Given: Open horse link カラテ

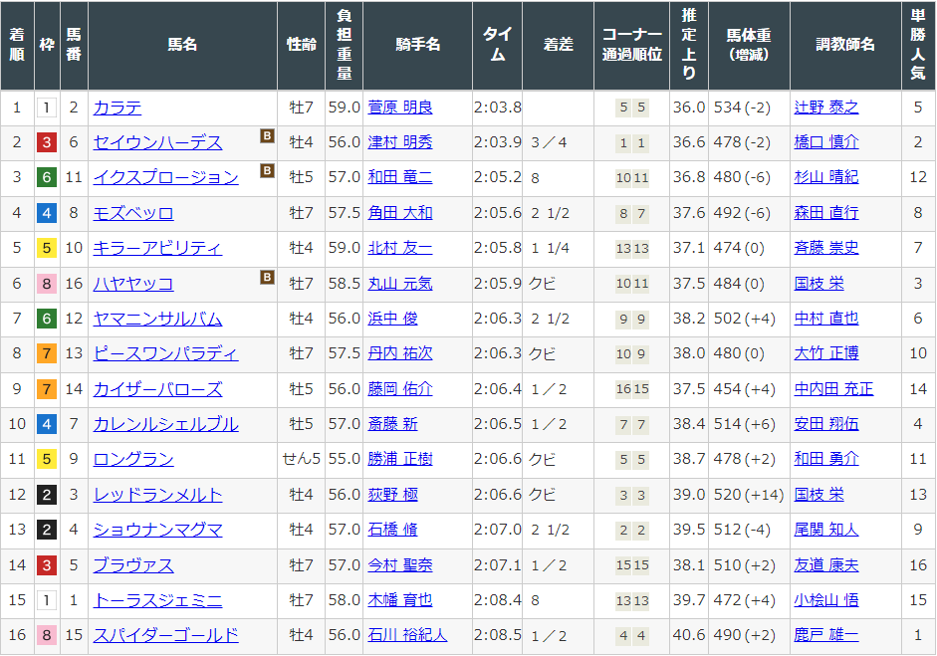Looking at the screenshot, I should click(117, 108).
